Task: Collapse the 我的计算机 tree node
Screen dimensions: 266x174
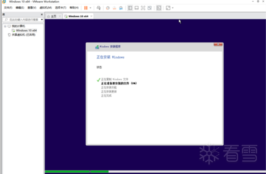Action: (5, 26)
